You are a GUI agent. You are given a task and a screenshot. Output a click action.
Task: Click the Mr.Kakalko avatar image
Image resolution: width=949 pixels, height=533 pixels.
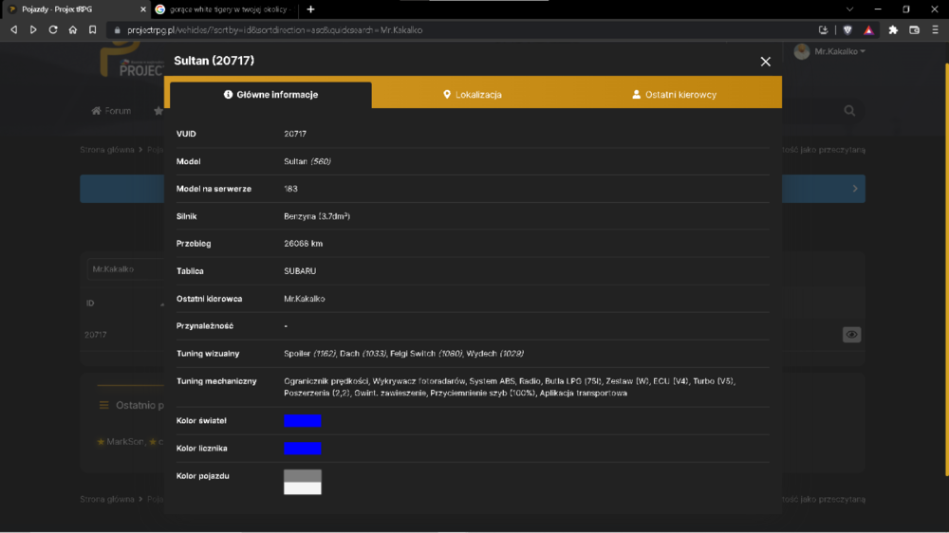point(801,51)
